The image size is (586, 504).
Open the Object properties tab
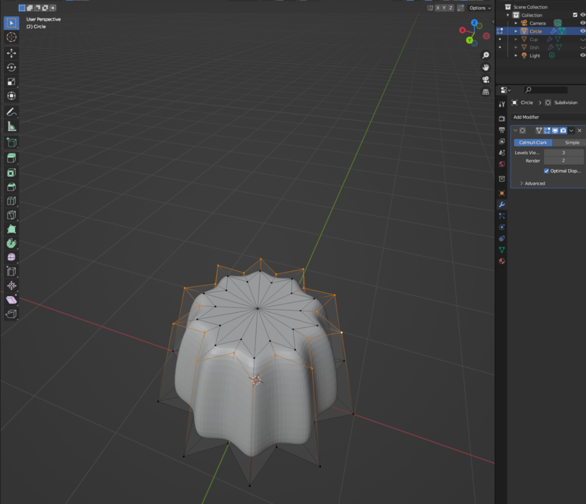tap(502, 193)
